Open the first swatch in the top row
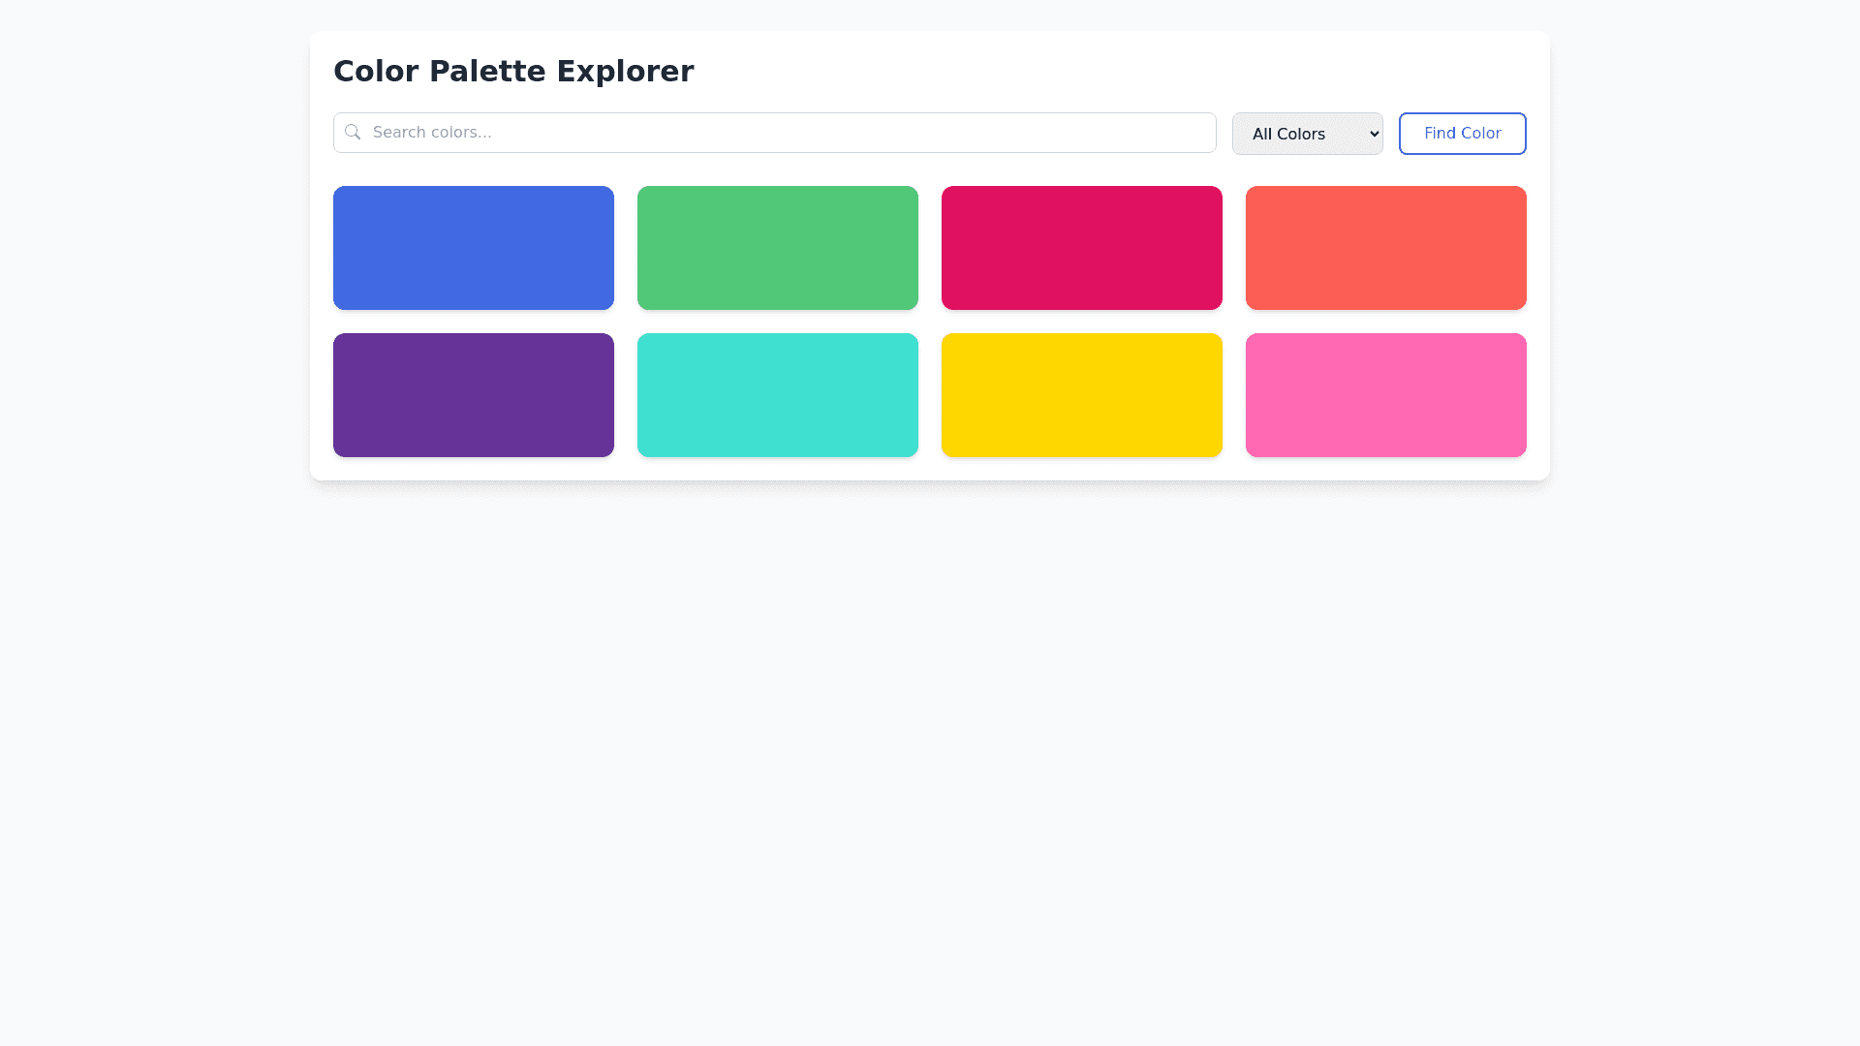This screenshot has width=1860, height=1046. [474, 248]
